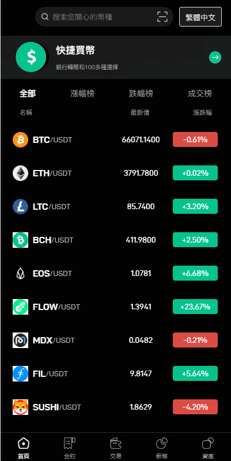231x461 pixels.
Task: Click the Ethereum ETH coin logo
Action: click(x=20, y=173)
